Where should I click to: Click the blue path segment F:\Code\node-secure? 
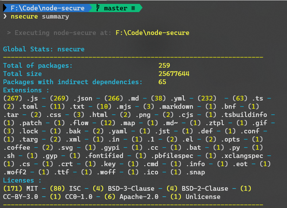point(48,8)
